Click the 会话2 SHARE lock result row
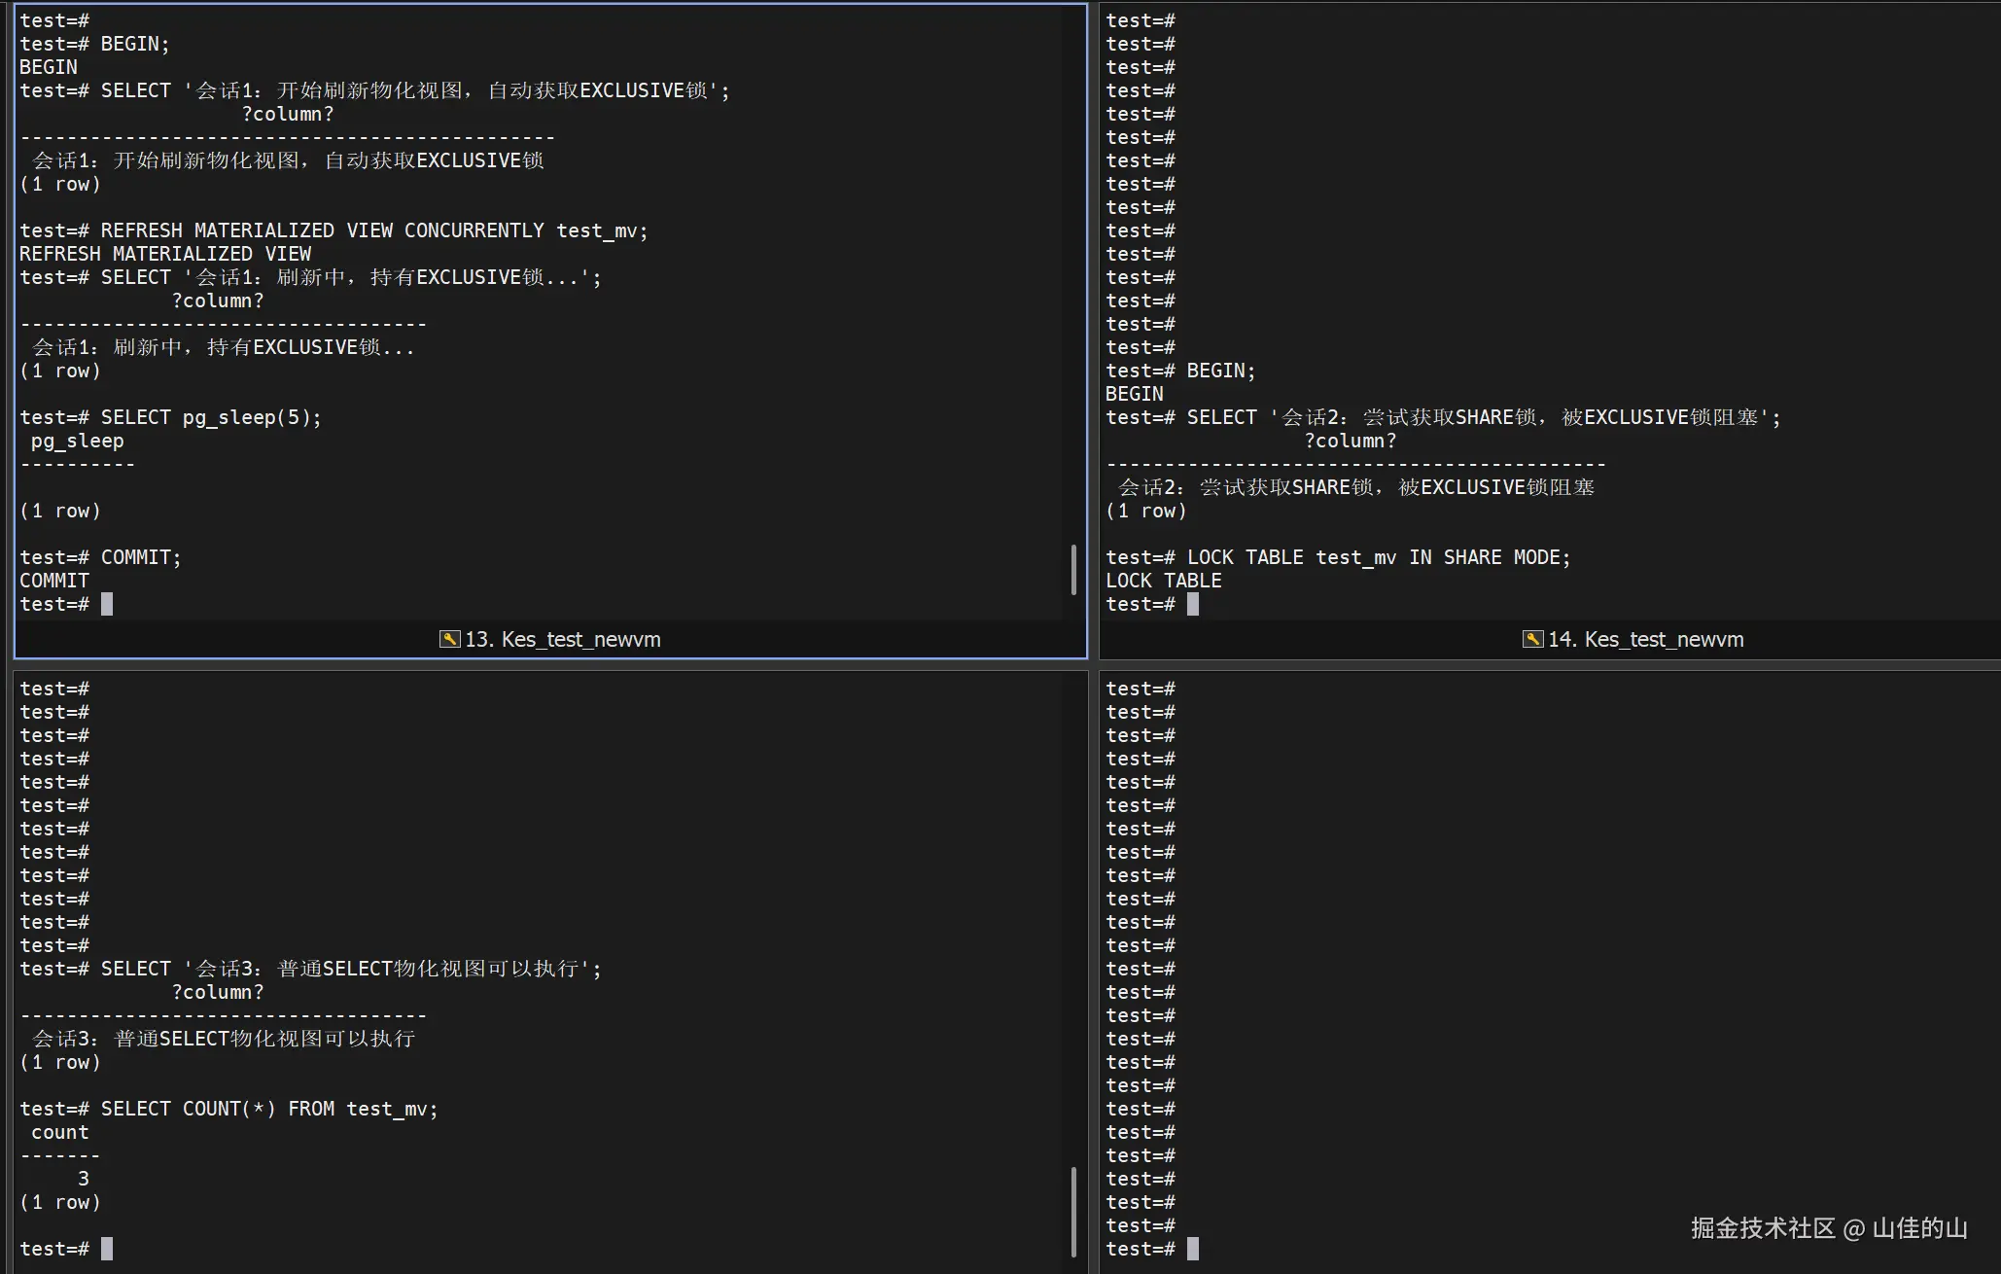The width and height of the screenshot is (2001, 1274). [x=1356, y=487]
